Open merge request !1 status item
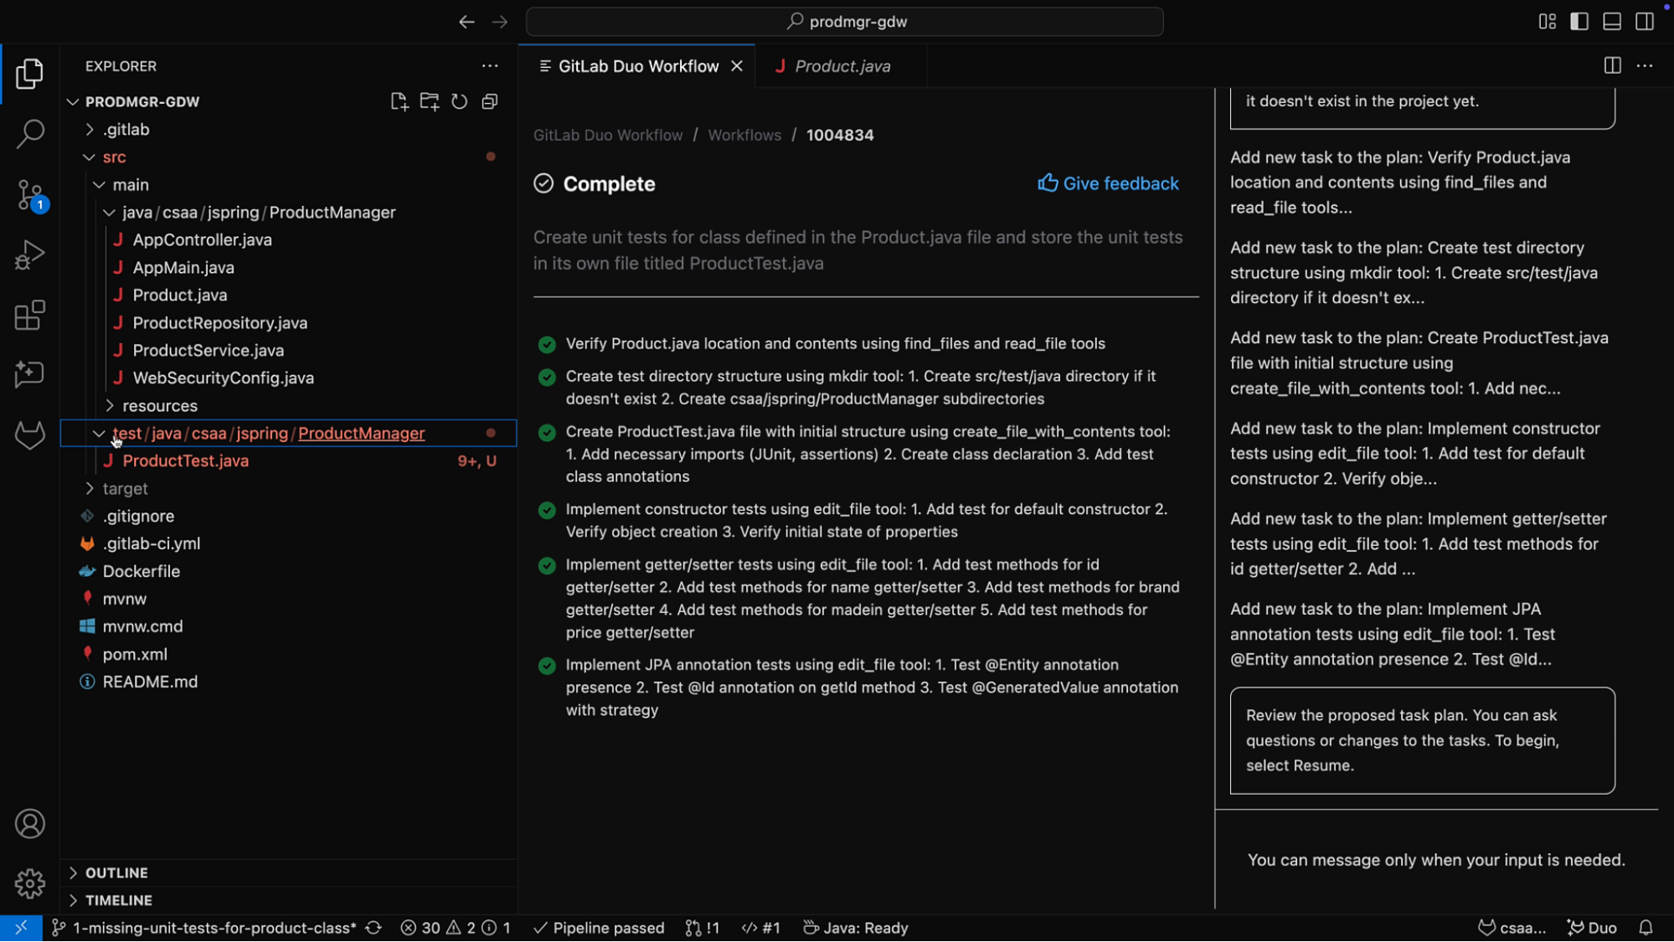 coord(702,928)
